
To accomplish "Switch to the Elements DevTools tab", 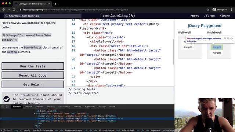I will click(17, 107).
